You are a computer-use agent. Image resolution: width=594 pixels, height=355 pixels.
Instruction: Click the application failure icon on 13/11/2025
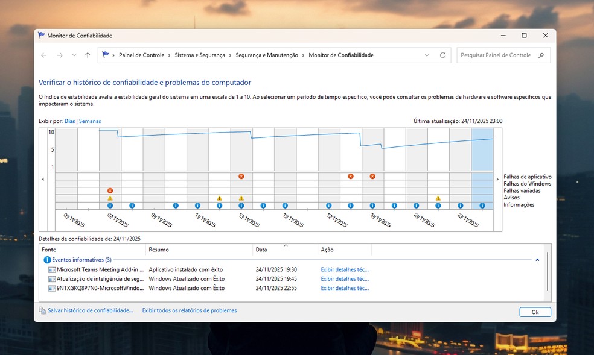[x=241, y=177]
